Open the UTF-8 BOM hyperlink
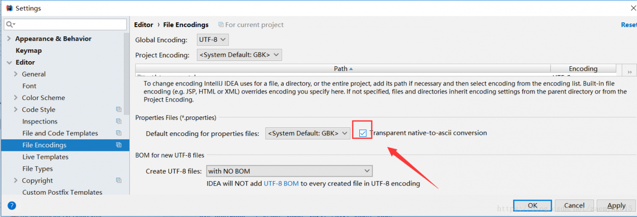Screen dimensions: 637x217 [281, 183]
